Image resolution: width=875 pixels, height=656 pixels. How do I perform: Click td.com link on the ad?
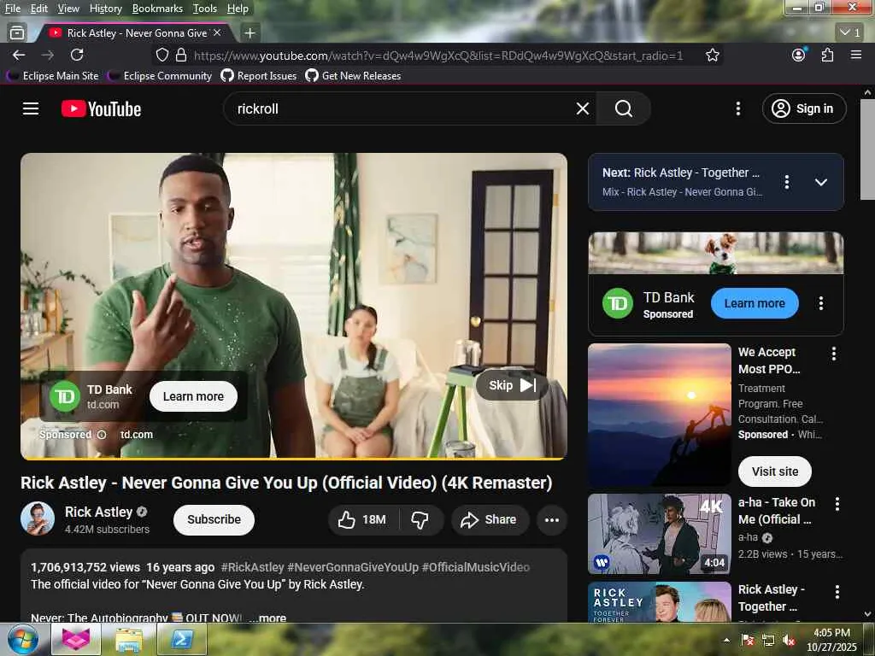tap(136, 435)
